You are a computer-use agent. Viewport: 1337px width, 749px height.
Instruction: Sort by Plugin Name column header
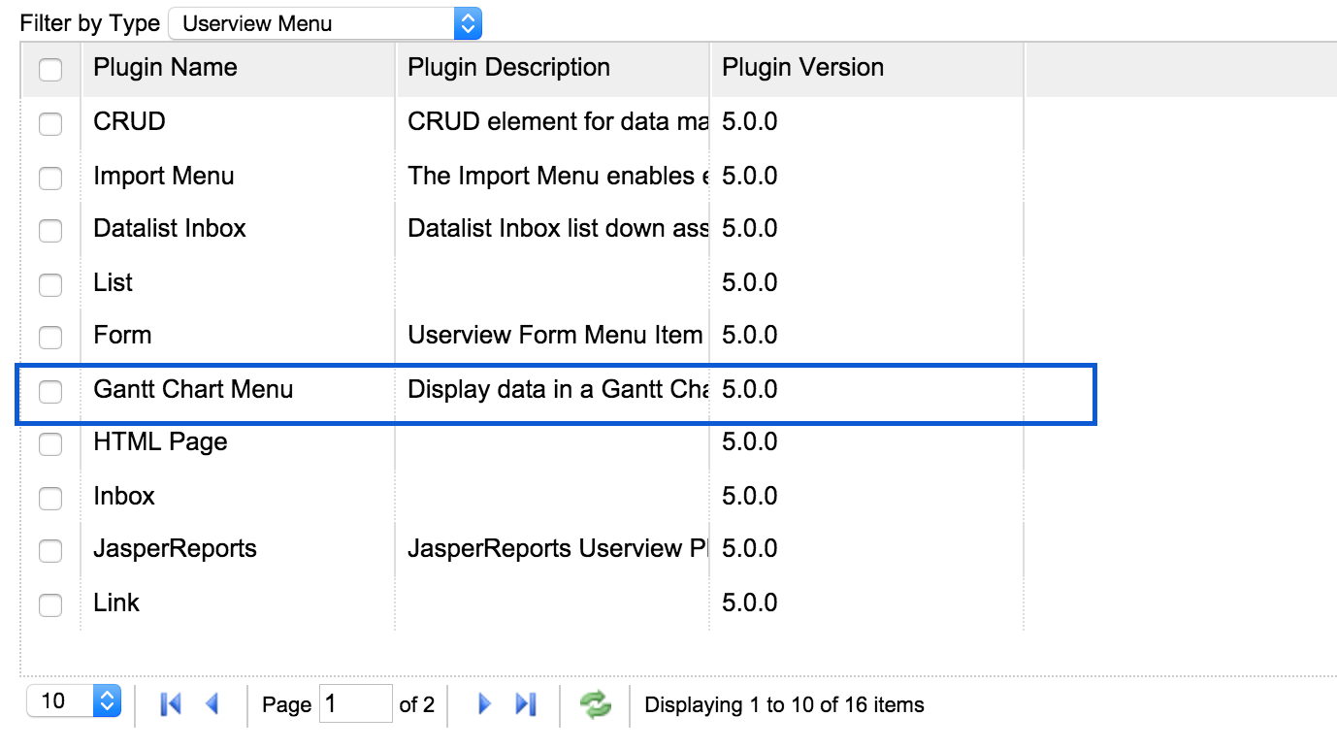click(x=165, y=68)
